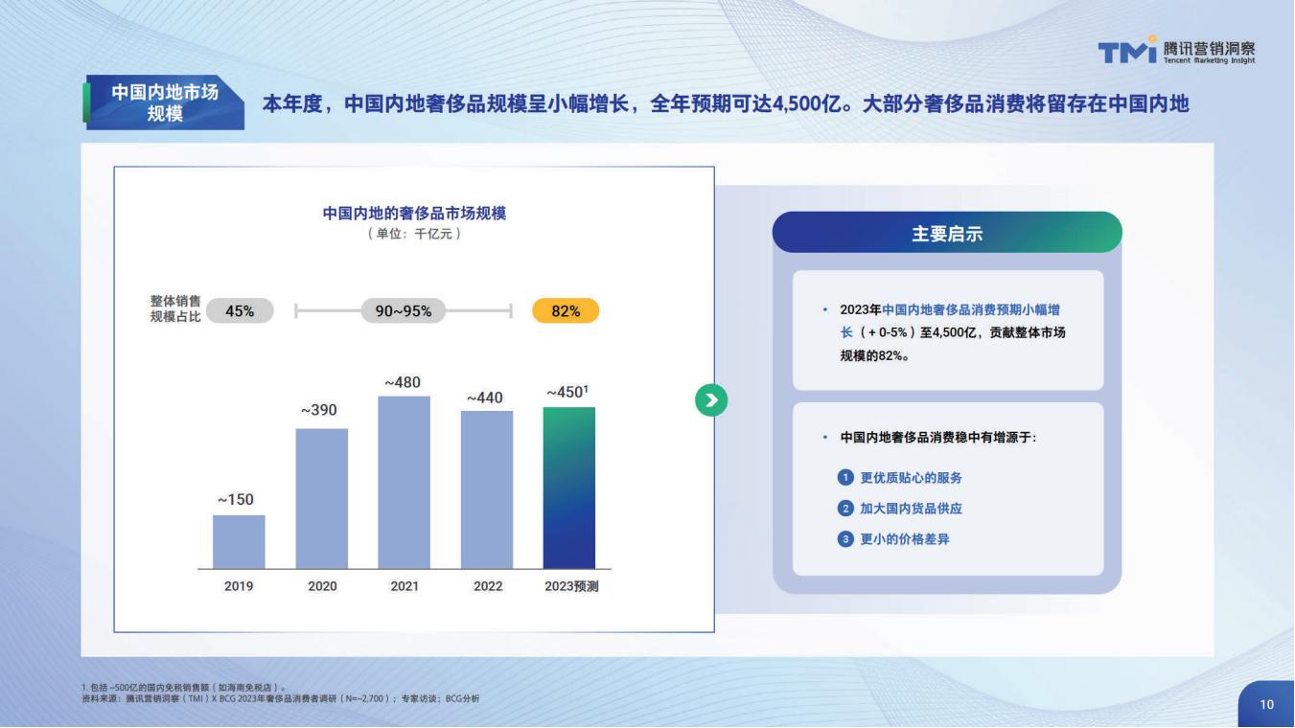Click the slide headline starting 本年度
The width and height of the screenshot is (1295, 728).
[726, 103]
